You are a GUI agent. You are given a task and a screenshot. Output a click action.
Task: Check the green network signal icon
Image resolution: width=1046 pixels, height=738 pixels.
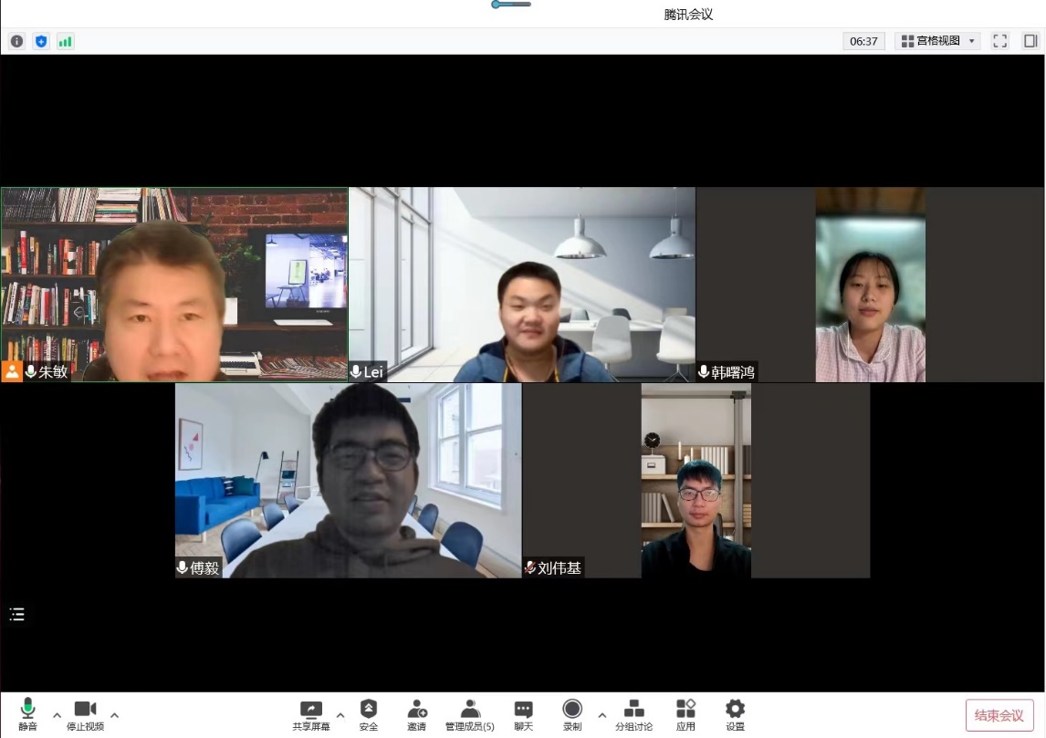[x=65, y=41]
